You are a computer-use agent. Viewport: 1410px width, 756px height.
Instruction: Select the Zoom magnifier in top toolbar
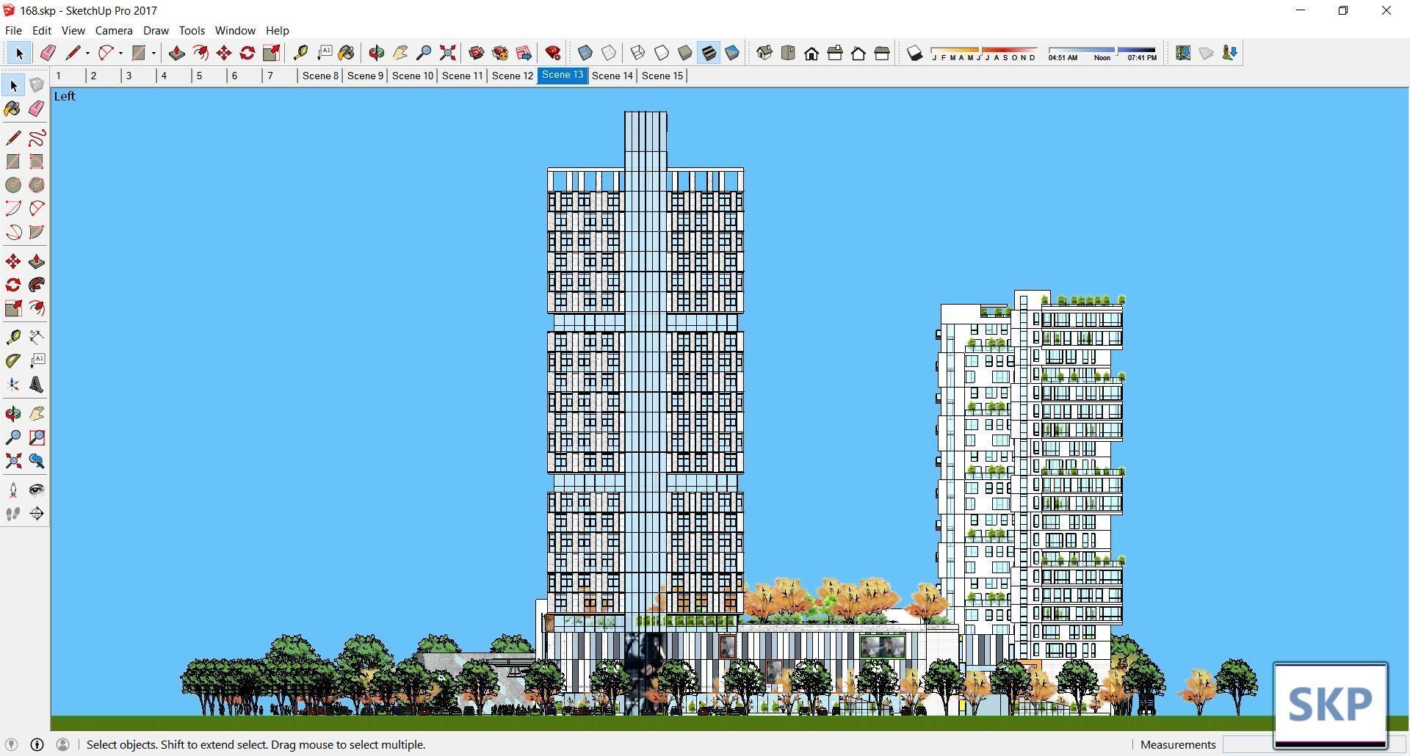coord(424,53)
